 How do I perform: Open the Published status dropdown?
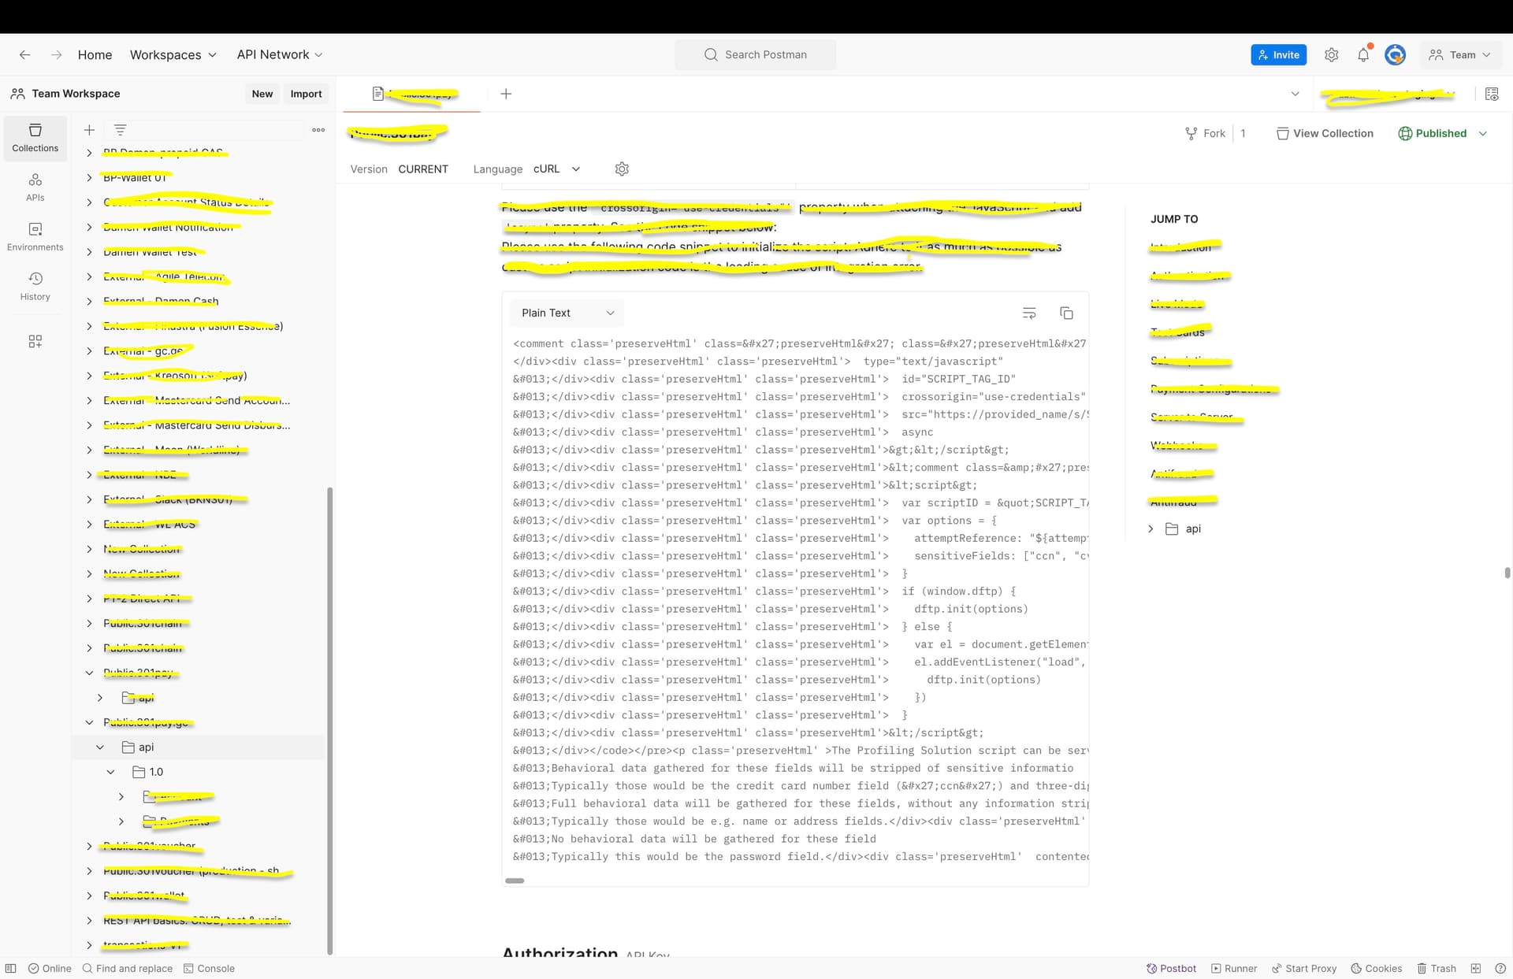click(x=1443, y=133)
